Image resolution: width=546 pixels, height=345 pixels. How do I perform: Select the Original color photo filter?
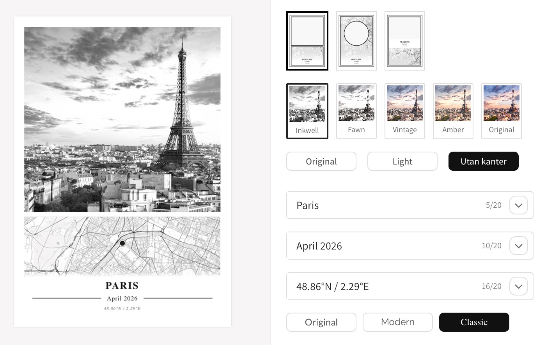[x=501, y=111]
